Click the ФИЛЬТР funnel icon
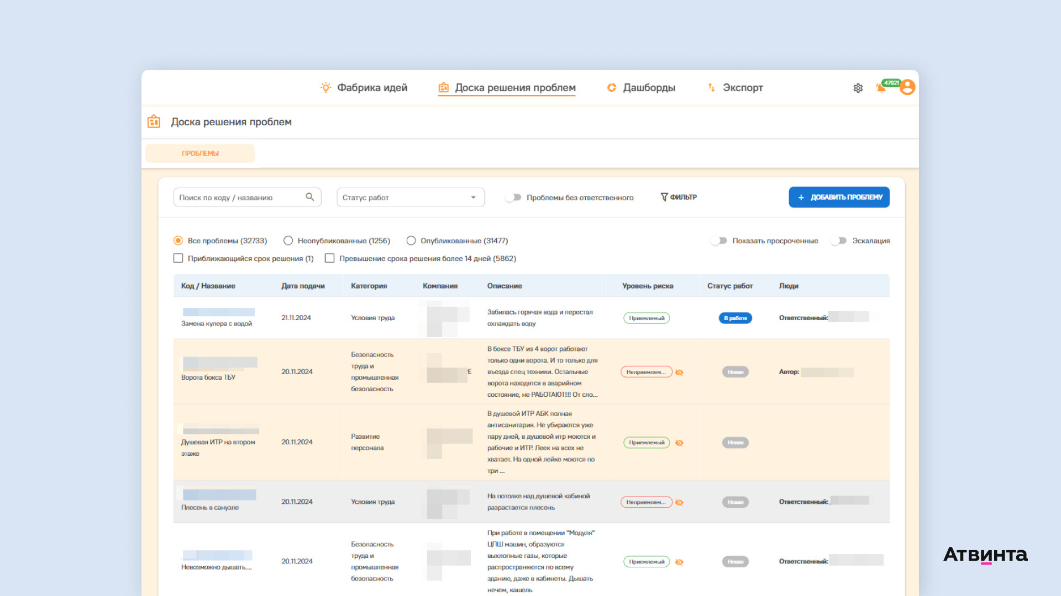 coord(664,197)
